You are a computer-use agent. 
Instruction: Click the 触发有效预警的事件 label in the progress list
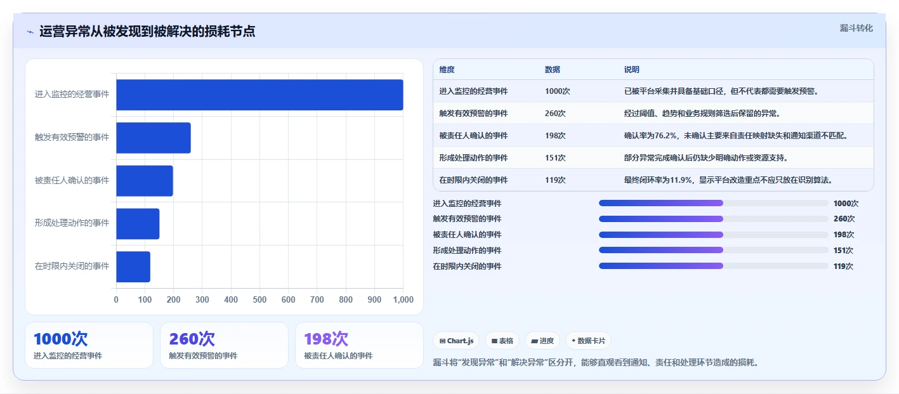pyautogui.click(x=467, y=219)
